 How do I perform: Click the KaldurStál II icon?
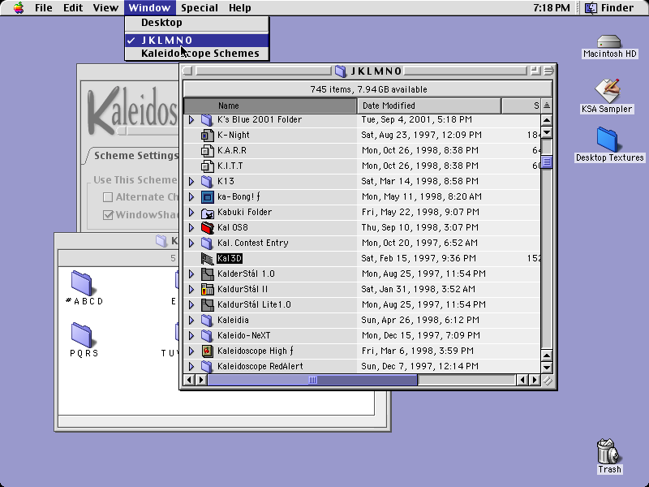pos(207,289)
